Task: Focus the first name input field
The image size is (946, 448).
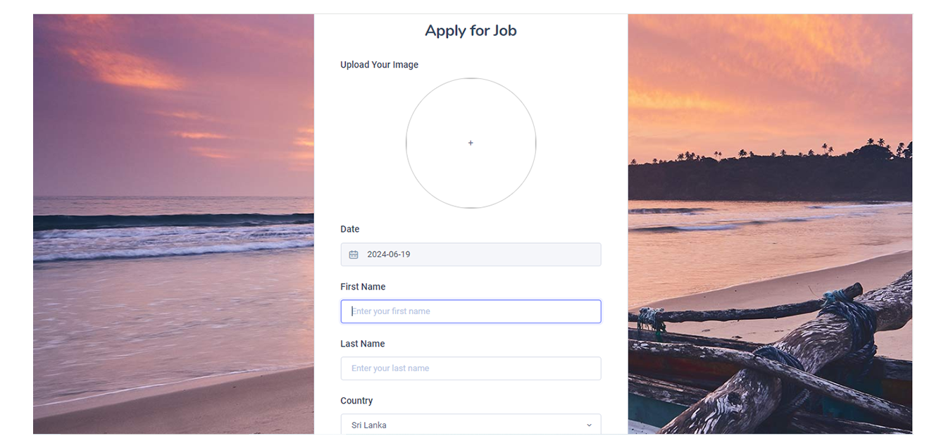Action: click(471, 311)
